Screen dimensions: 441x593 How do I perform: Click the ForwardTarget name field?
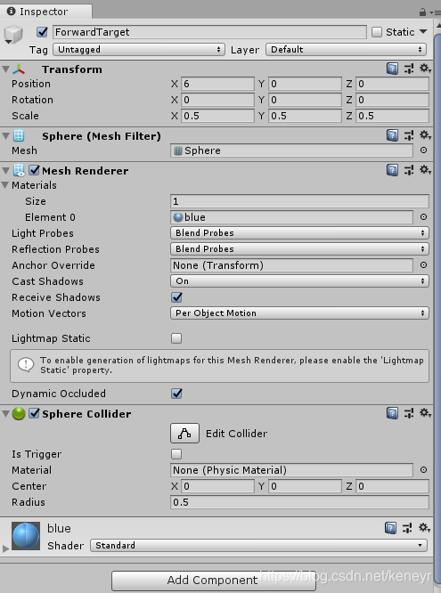point(209,32)
